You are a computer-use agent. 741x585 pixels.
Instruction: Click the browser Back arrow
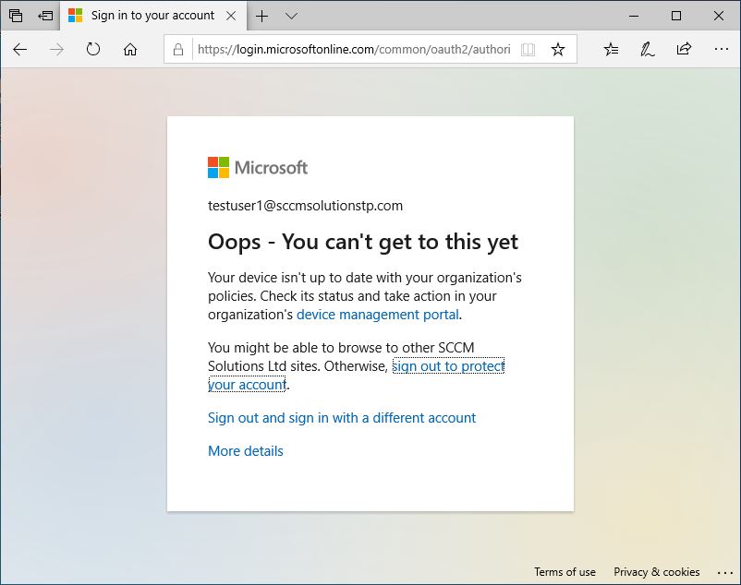coord(20,50)
